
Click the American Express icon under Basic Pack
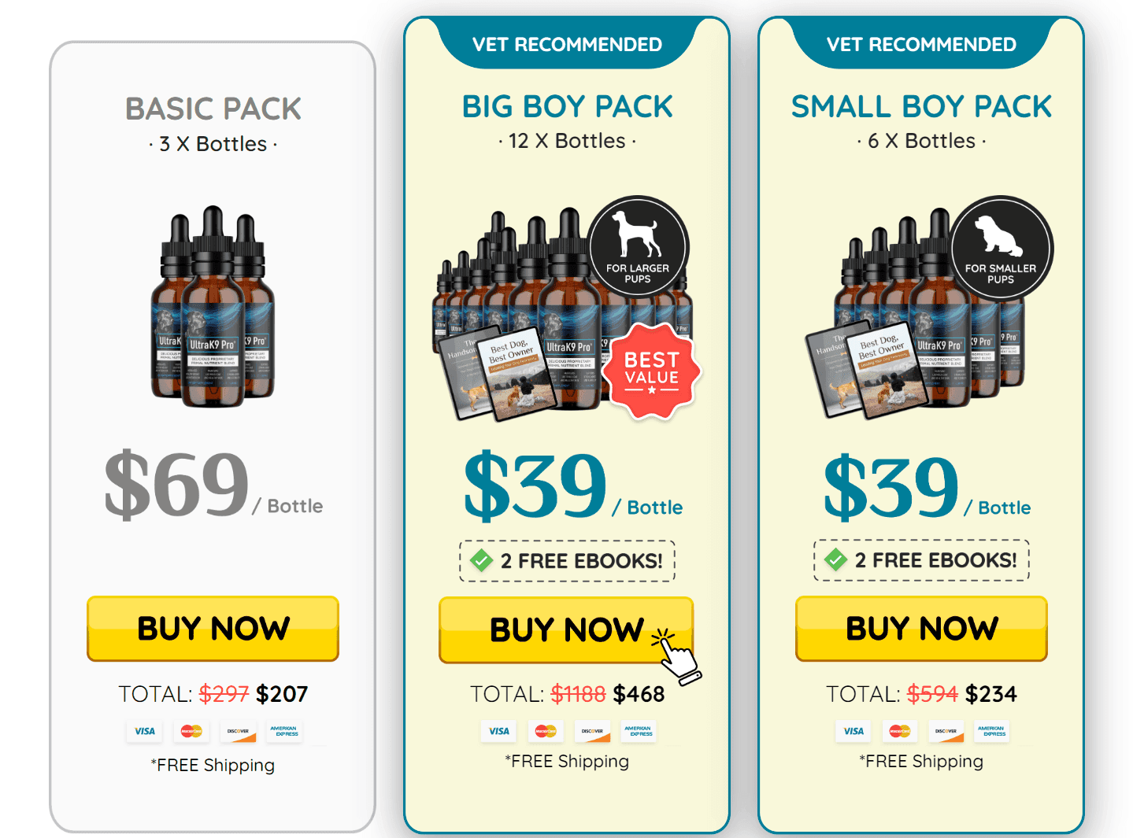click(x=284, y=731)
